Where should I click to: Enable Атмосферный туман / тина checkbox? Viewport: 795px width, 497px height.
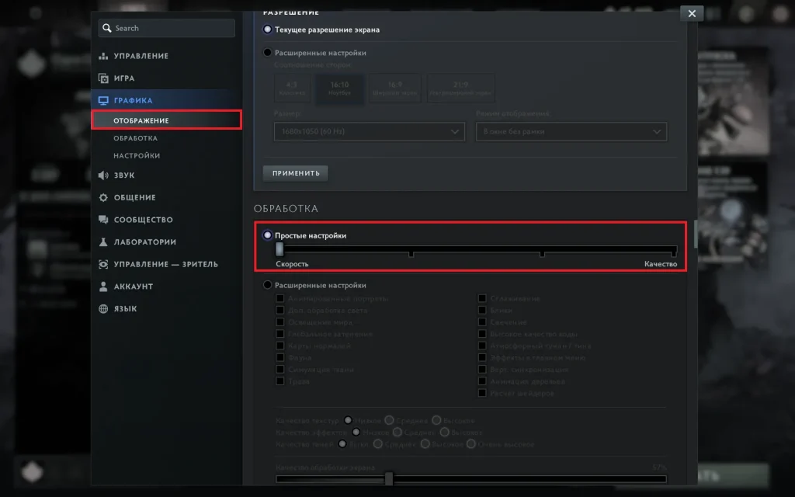tap(482, 346)
